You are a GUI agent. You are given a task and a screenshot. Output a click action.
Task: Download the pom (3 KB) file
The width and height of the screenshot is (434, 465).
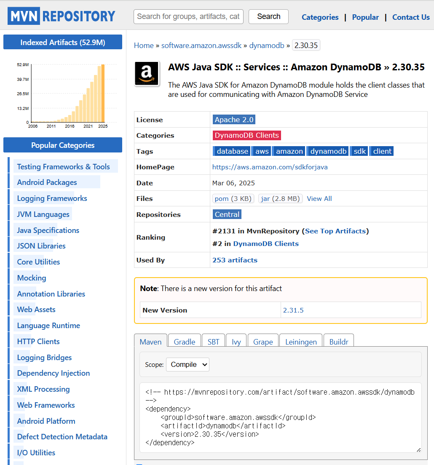point(233,198)
